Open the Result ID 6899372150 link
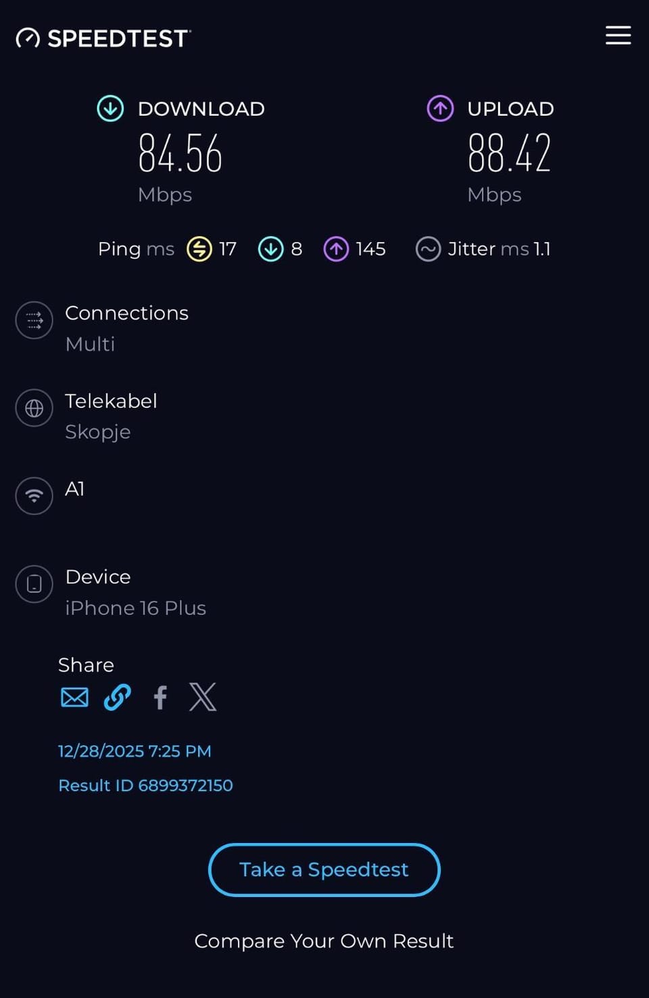This screenshot has height=998, width=649. (145, 786)
